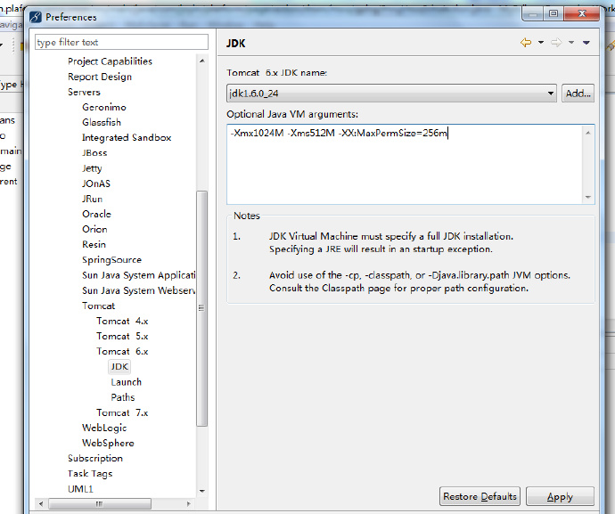Select Tomcat 7.x entry
615x514 pixels.
pyautogui.click(x=122, y=412)
